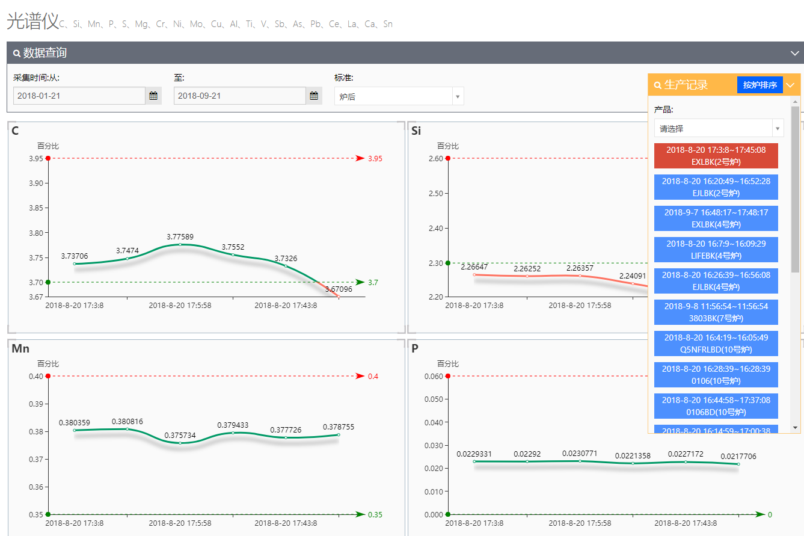Select record 3803BK(7号炉)
This screenshot has height=536, width=804.
coord(716,312)
